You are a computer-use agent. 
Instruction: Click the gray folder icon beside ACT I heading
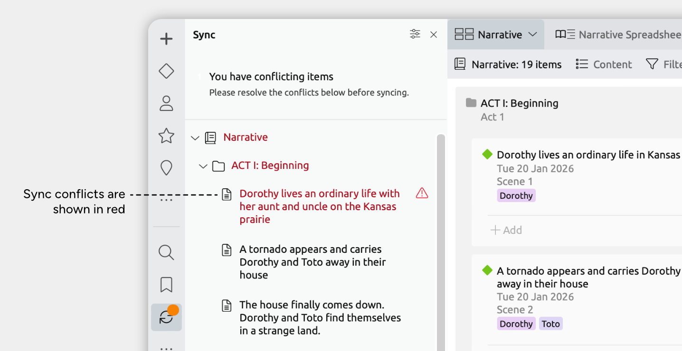[471, 102]
